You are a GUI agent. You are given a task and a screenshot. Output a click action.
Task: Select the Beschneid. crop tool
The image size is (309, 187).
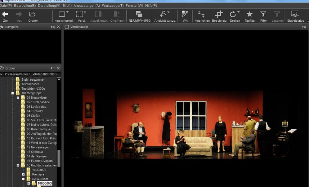(x=219, y=14)
